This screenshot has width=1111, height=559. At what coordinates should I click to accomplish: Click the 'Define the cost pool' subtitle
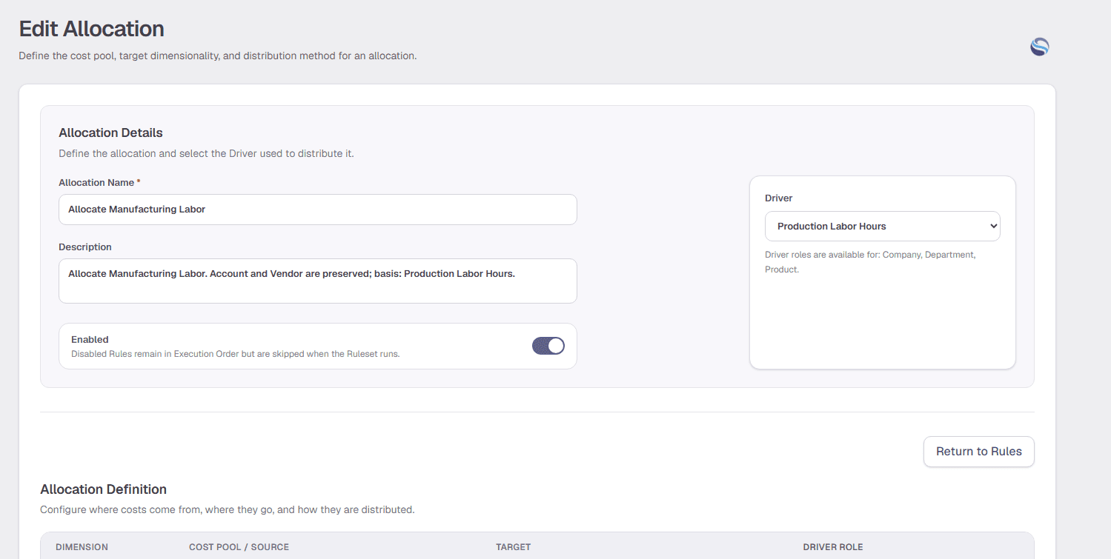(x=217, y=56)
